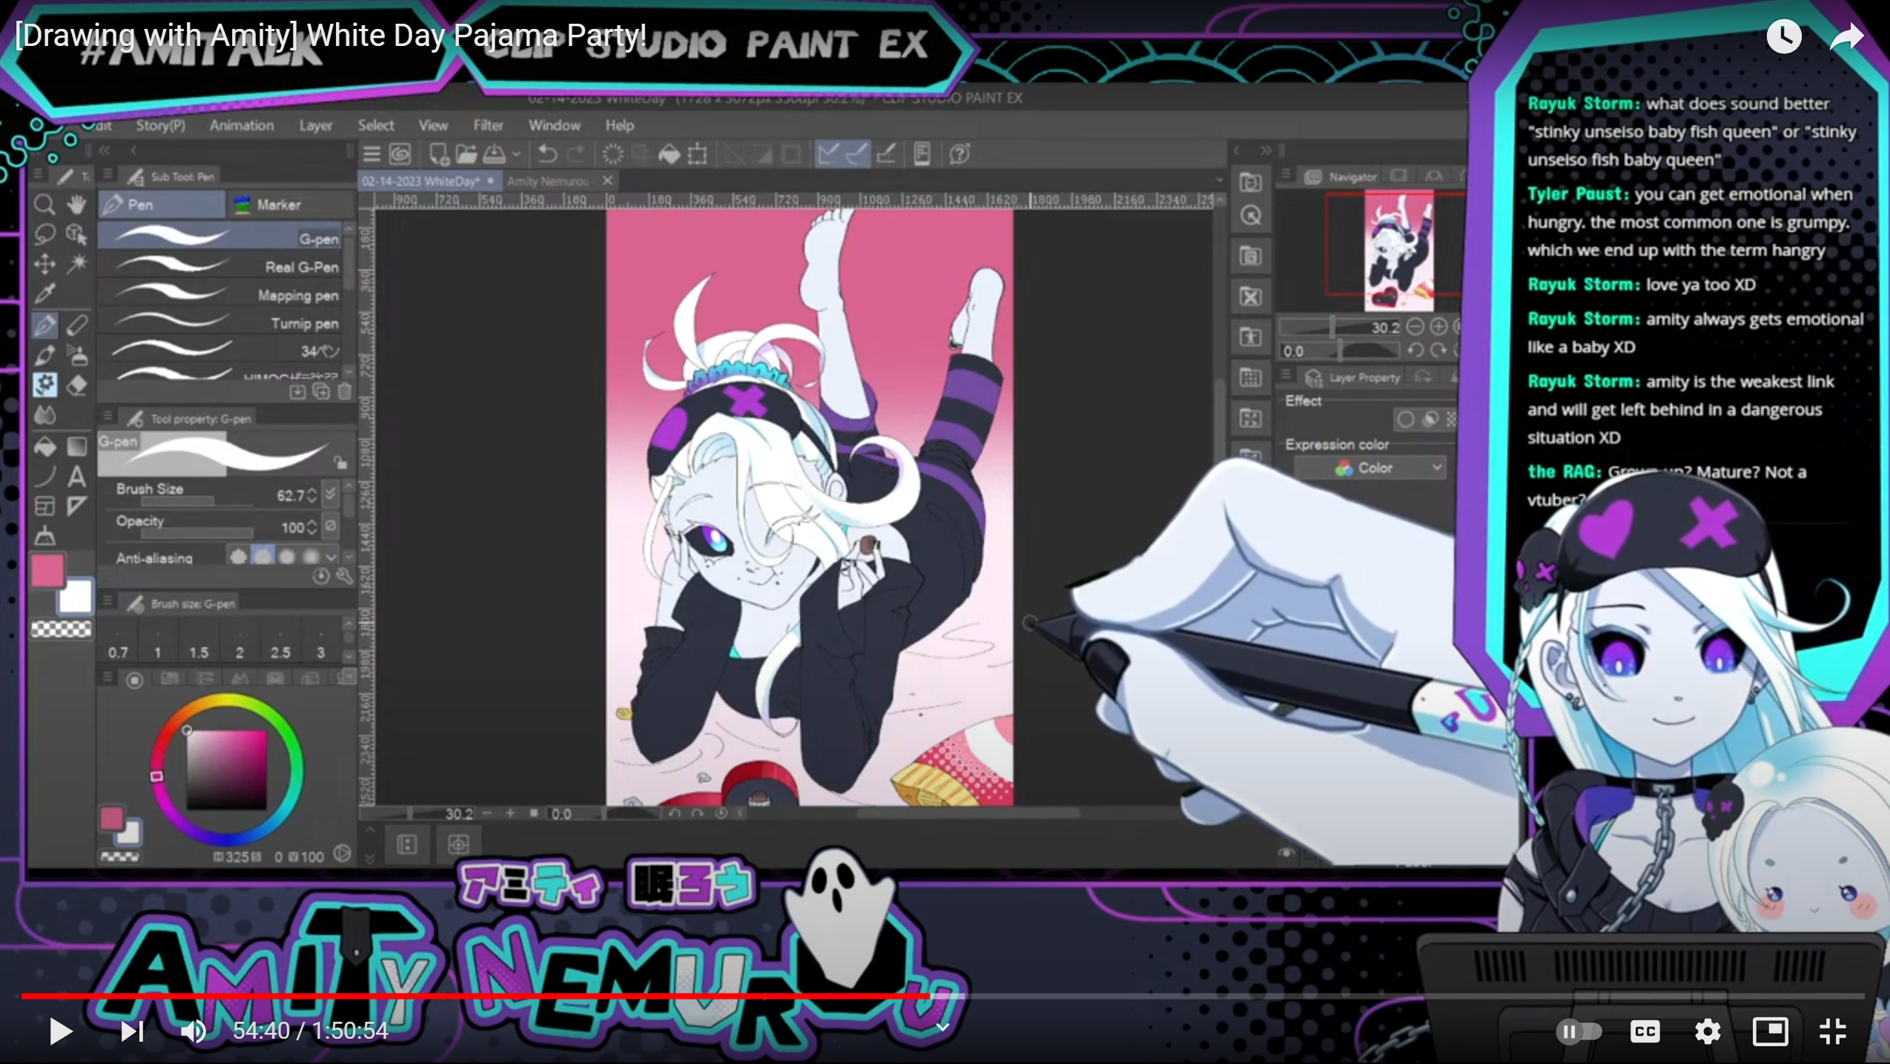Select the Ruler tool
The height and width of the screenshot is (1064, 1890).
click(76, 506)
